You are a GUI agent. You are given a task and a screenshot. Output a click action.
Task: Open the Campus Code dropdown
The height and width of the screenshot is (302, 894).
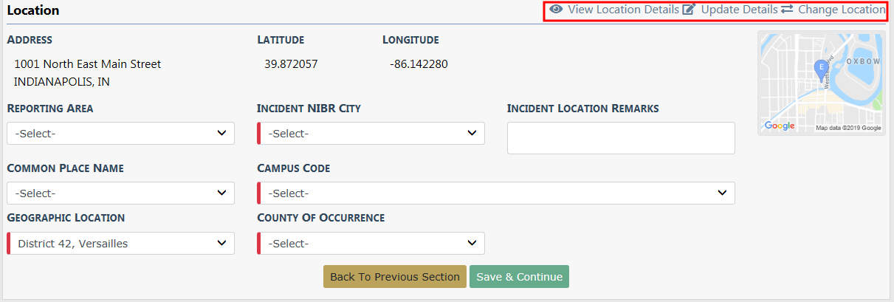click(496, 193)
